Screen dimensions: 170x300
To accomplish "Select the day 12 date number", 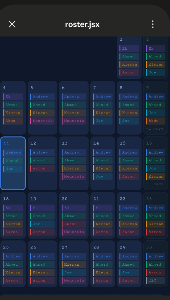I will (x=33, y=143).
